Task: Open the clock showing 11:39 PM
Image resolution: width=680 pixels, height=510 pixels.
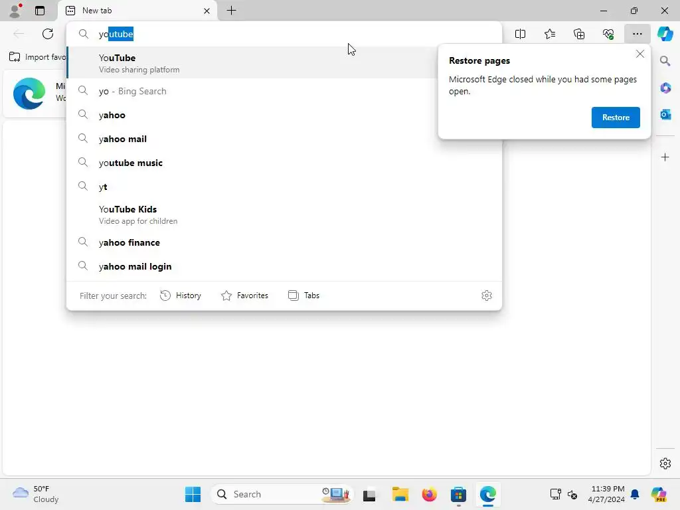Action: pyautogui.click(x=606, y=494)
